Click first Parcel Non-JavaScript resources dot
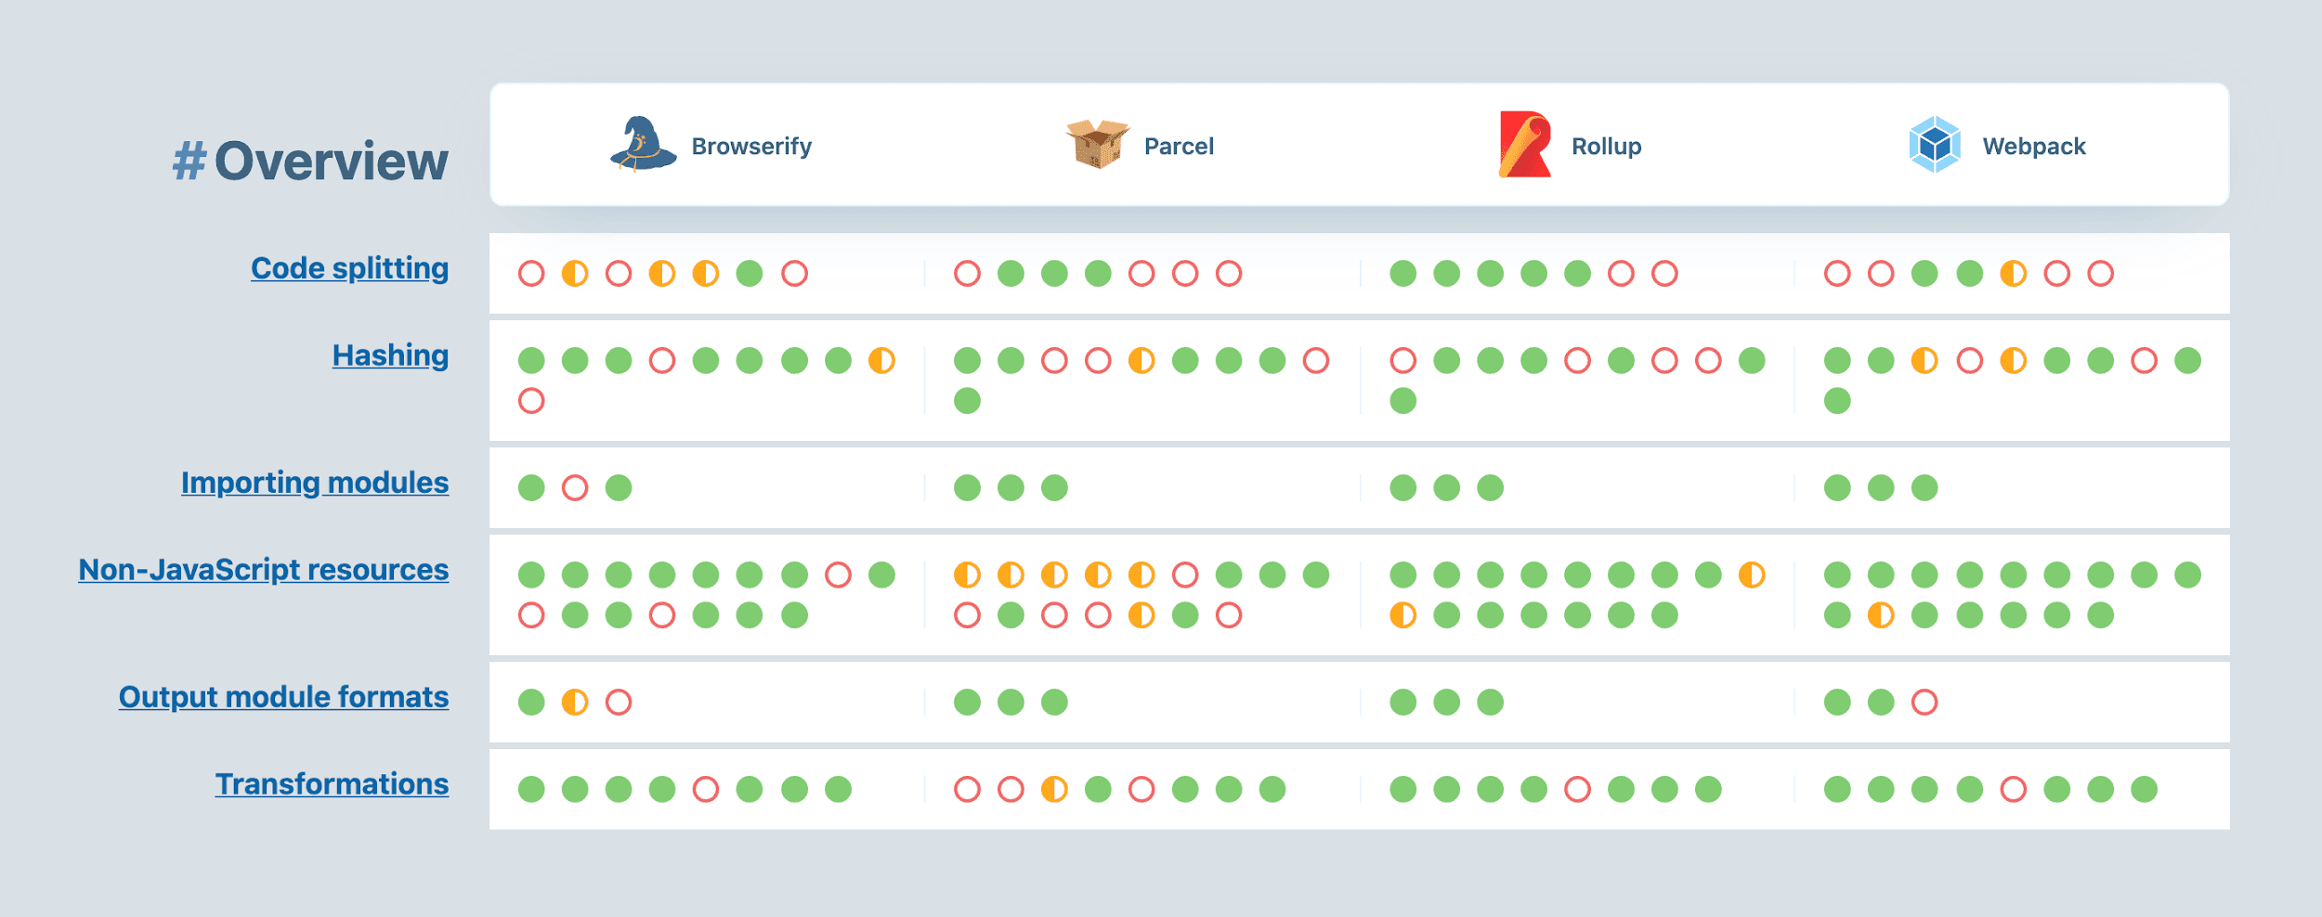This screenshot has width=2322, height=917. (x=967, y=575)
